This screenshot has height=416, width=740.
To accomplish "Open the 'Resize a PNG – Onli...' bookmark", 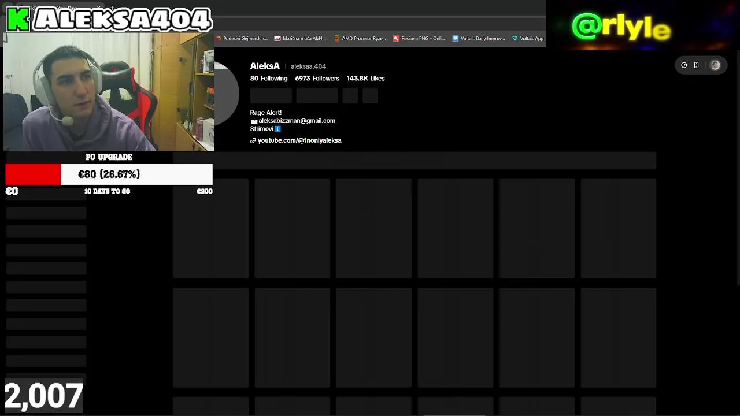I will [x=419, y=39].
